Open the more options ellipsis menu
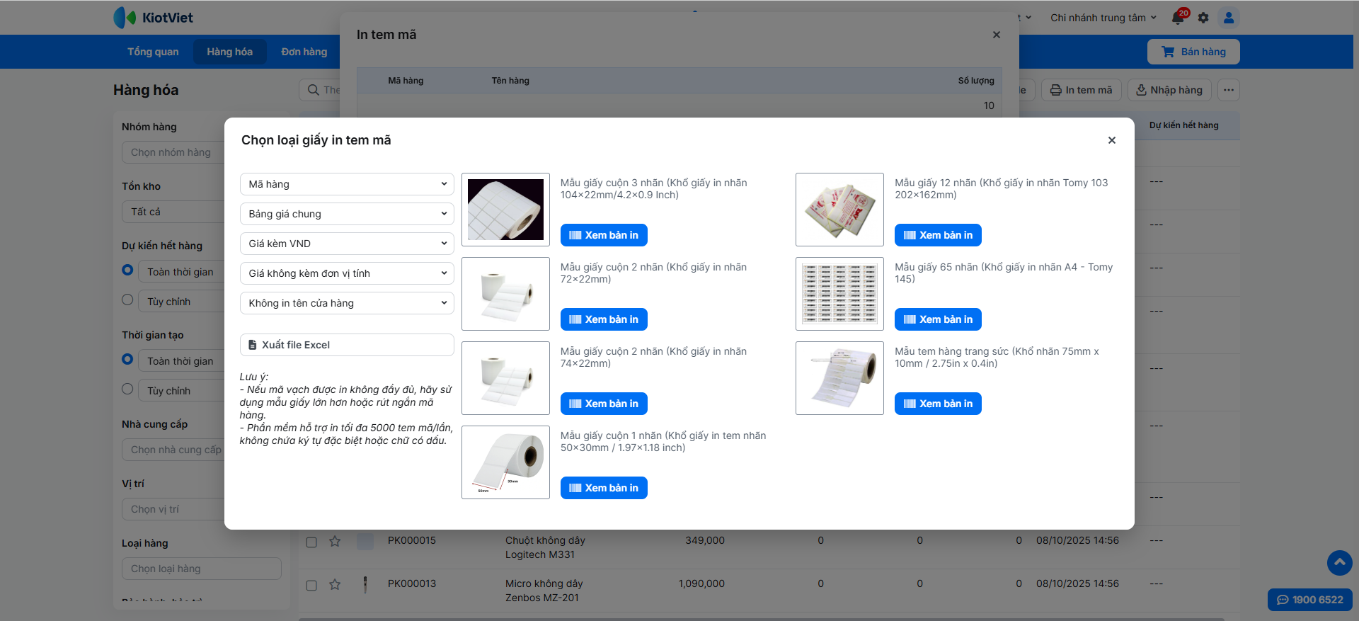The width and height of the screenshot is (1359, 621). [1229, 90]
